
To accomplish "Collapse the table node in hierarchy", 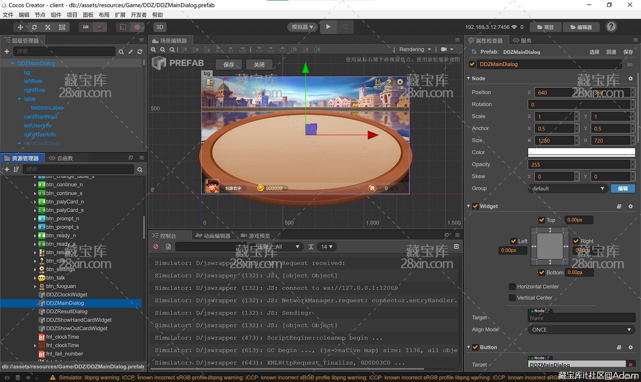I will click(19, 99).
